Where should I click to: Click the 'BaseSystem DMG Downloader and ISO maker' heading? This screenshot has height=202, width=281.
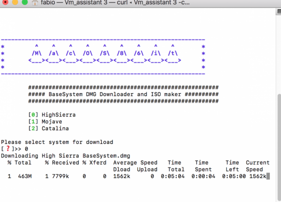tap(115, 94)
